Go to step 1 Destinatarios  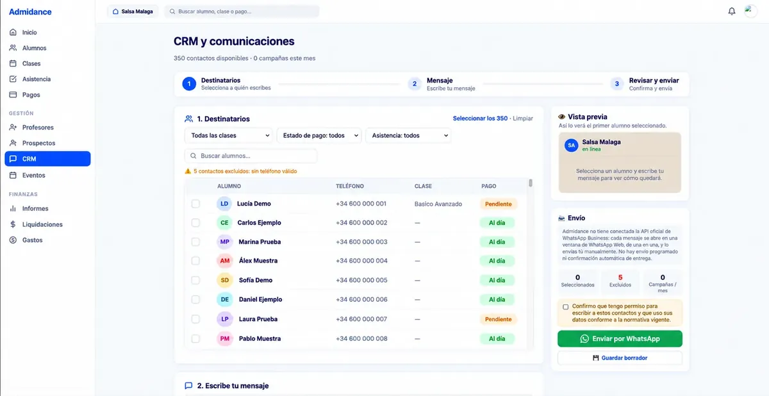click(x=226, y=84)
